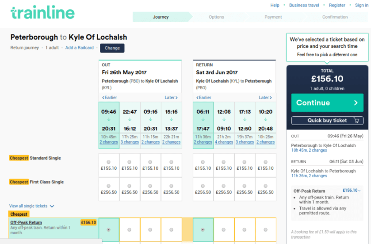Screen dimensions: 371x244
Task: Show earlier outbound trains
Action: click(x=109, y=98)
